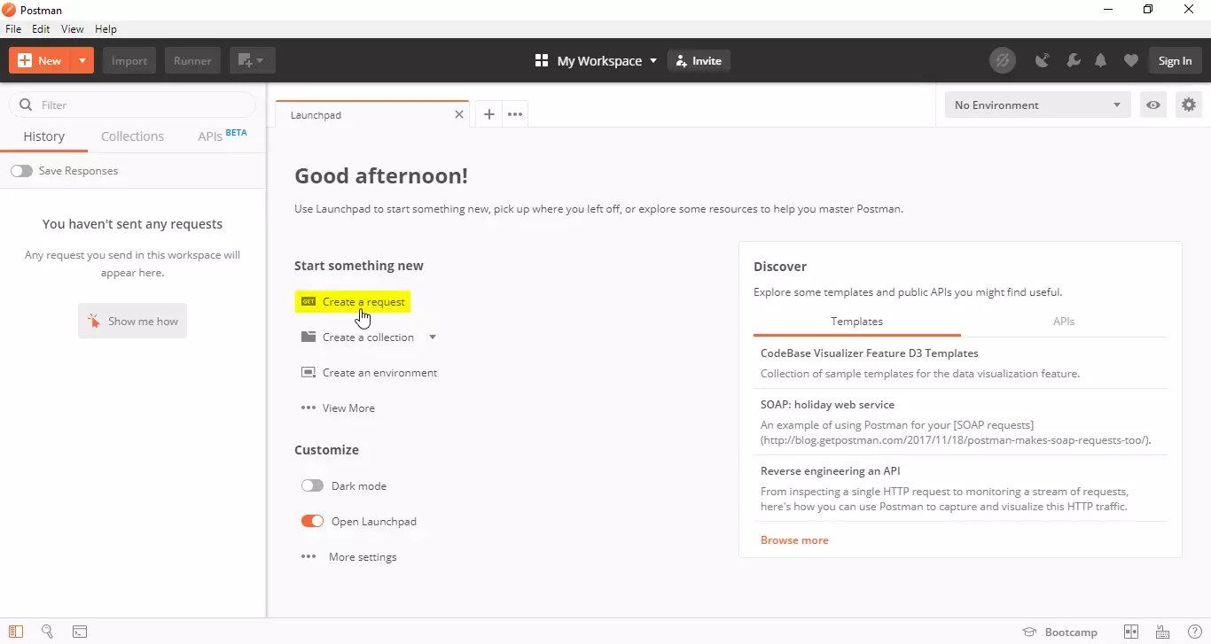Click the Create an environment icon
1211x644 pixels.
point(309,372)
